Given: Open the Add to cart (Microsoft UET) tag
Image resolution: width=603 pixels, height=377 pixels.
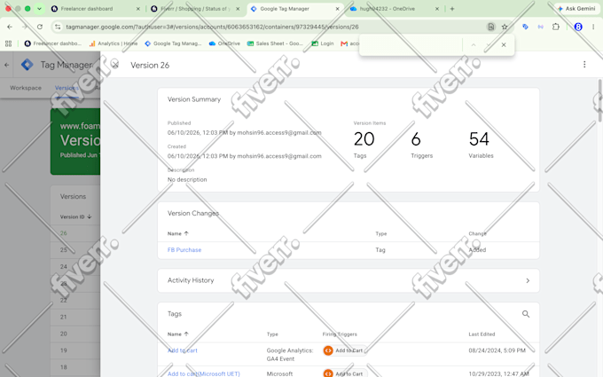Looking at the screenshot, I should pos(203,373).
